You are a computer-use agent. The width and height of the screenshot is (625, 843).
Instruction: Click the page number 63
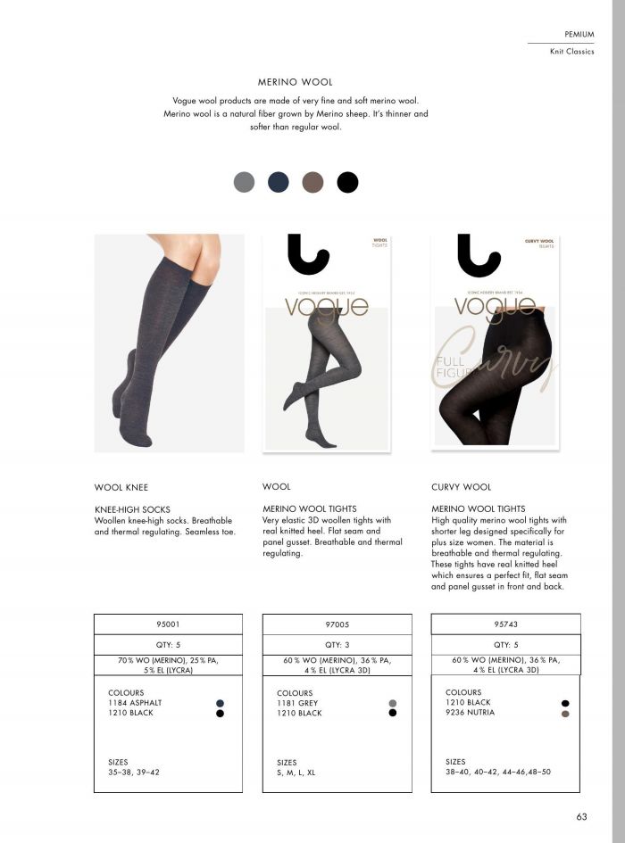pos(581,816)
